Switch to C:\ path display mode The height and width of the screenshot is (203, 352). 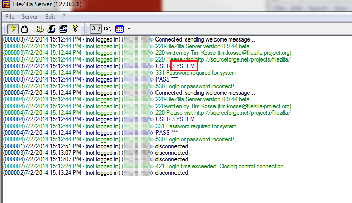tap(107, 29)
